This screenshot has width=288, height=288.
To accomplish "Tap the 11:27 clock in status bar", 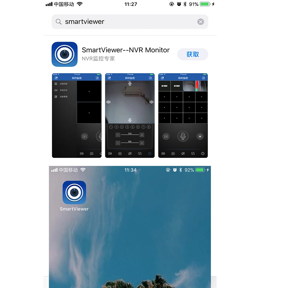I will (131, 4).
